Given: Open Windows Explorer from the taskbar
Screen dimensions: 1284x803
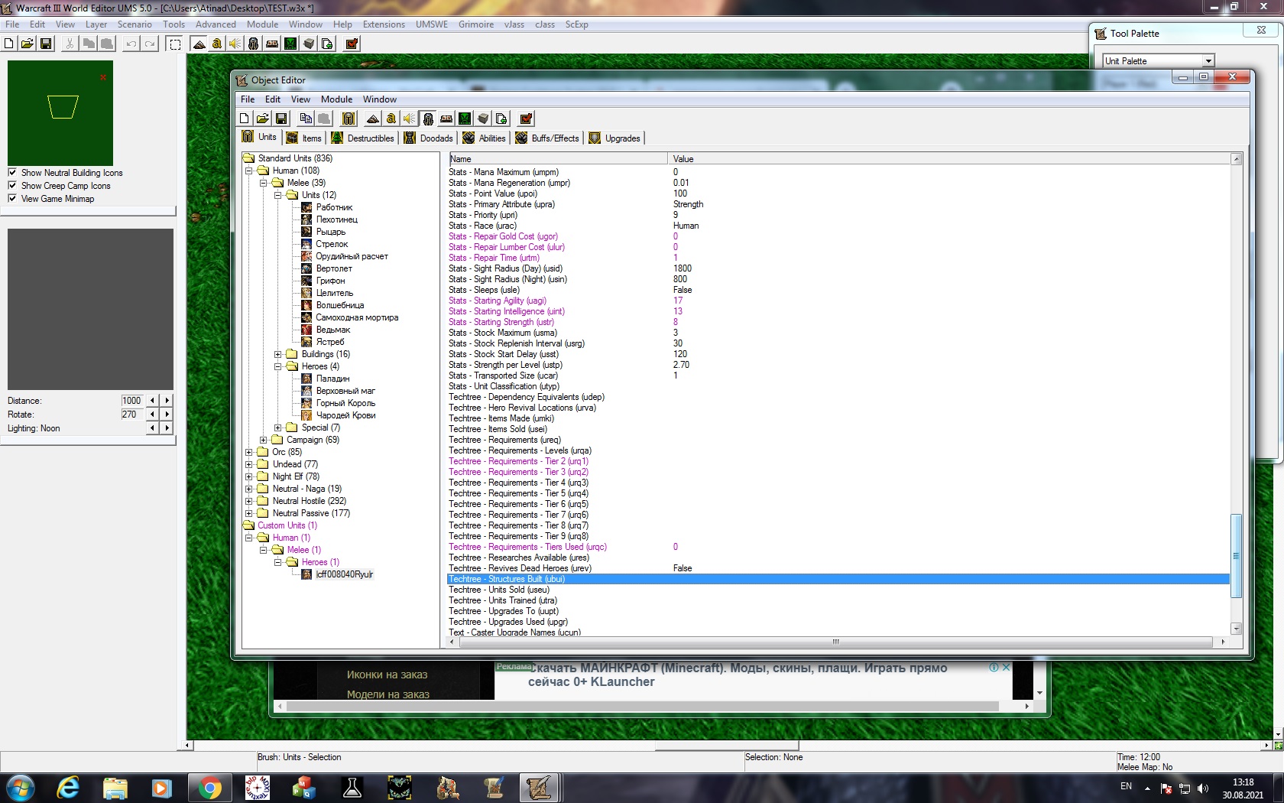Looking at the screenshot, I should 115,788.
